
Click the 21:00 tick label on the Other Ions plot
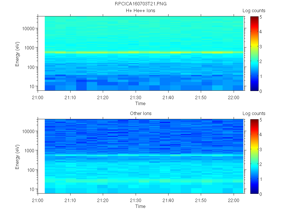(38, 200)
